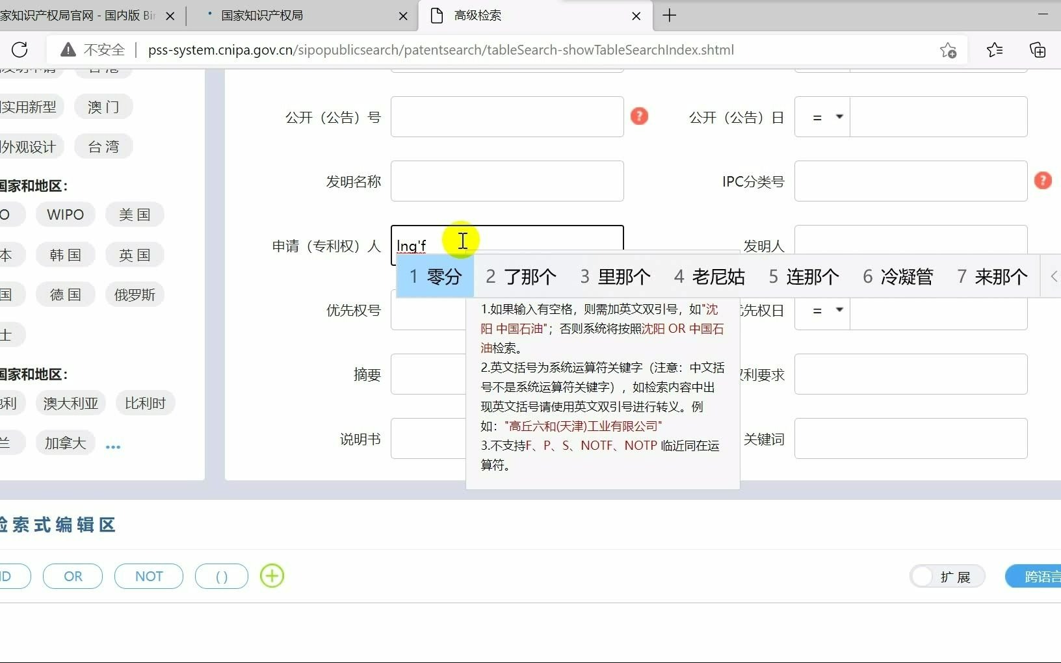The height and width of the screenshot is (663, 1061).
Task: Open a new browser tab
Action: pyautogui.click(x=669, y=16)
